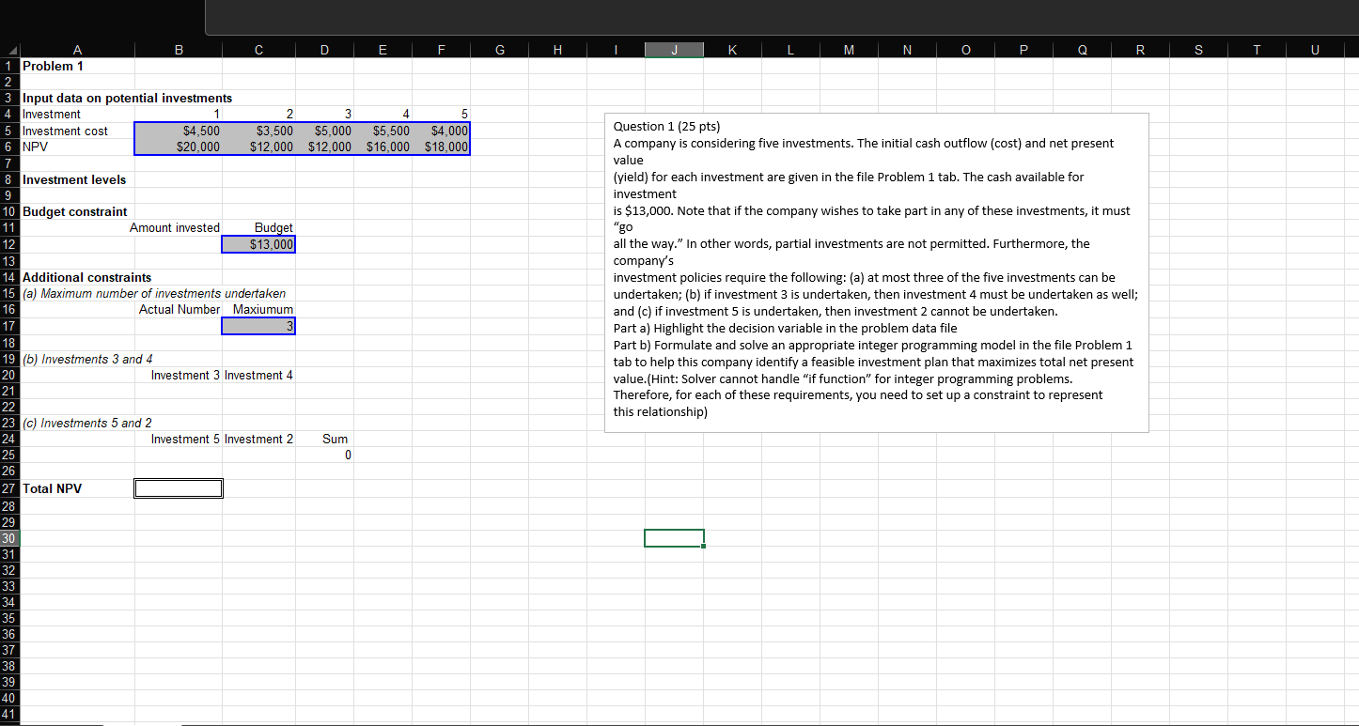This screenshot has height=726, width=1359.
Task: Select row 30 using its row header
Action: (8, 538)
